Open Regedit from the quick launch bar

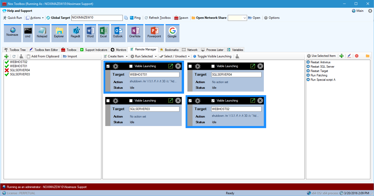[75, 33]
